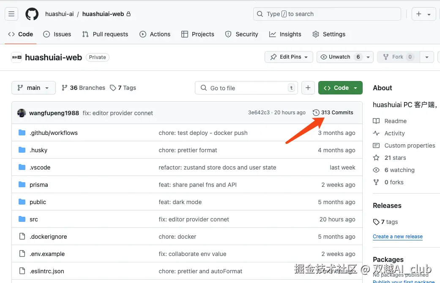Open wangfupeng1988's avatar
The image size is (440, 283).
click(22, 113)
